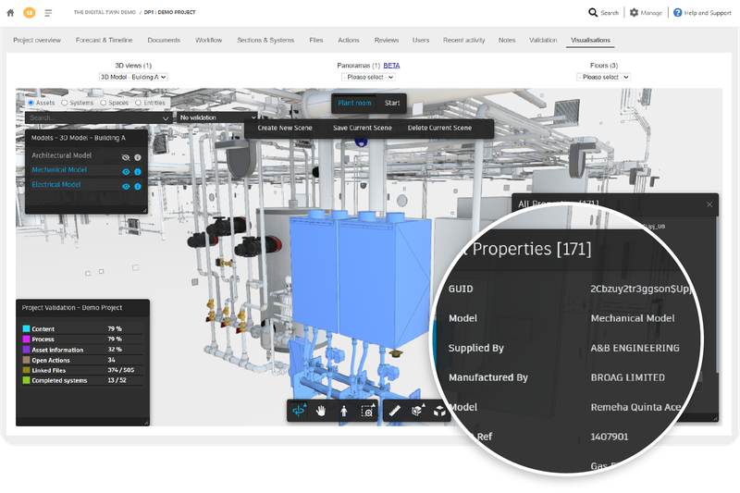740x493 pixels.
Task: Click the green Completed systems swatch
Action: [x=27, y=380]
